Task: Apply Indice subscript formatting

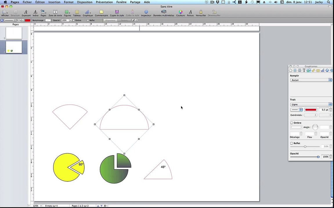Action: (x=36, y=13)
